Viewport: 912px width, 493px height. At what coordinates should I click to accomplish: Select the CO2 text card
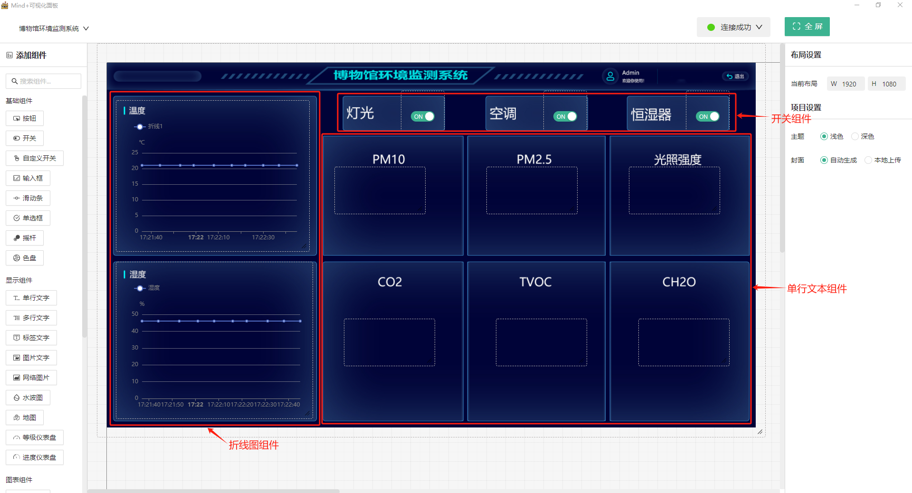[x=393, y=341]
